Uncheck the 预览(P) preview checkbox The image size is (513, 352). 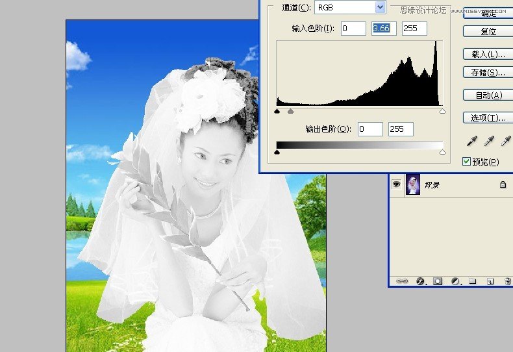[466, 161]
